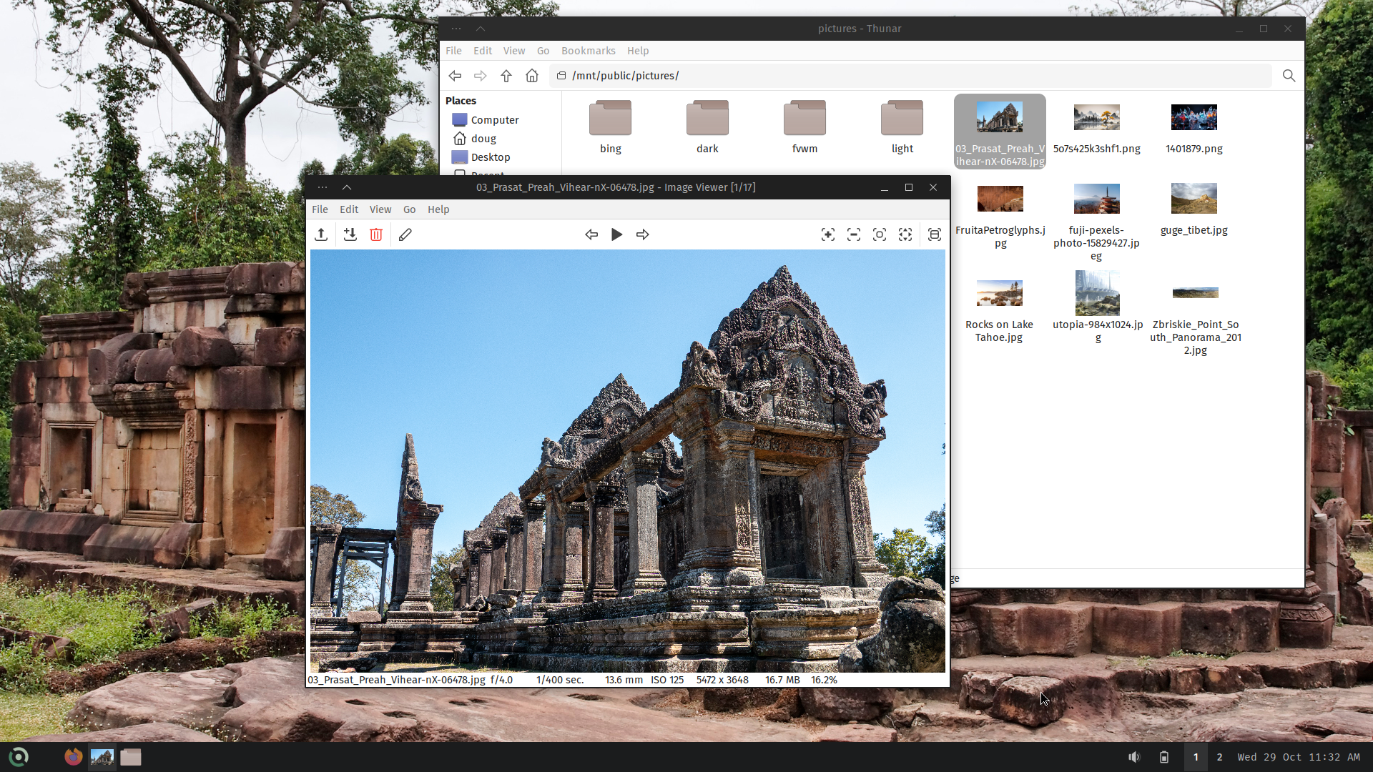This screenshot has height=772, width=1373.
Task: Open the fvwm folder
Action: tap(804, 119)
